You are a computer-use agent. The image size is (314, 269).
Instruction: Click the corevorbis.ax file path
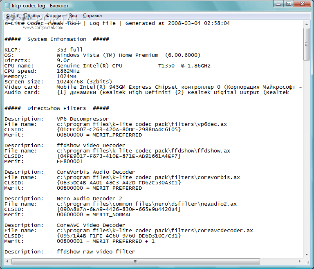click(148, 177)
